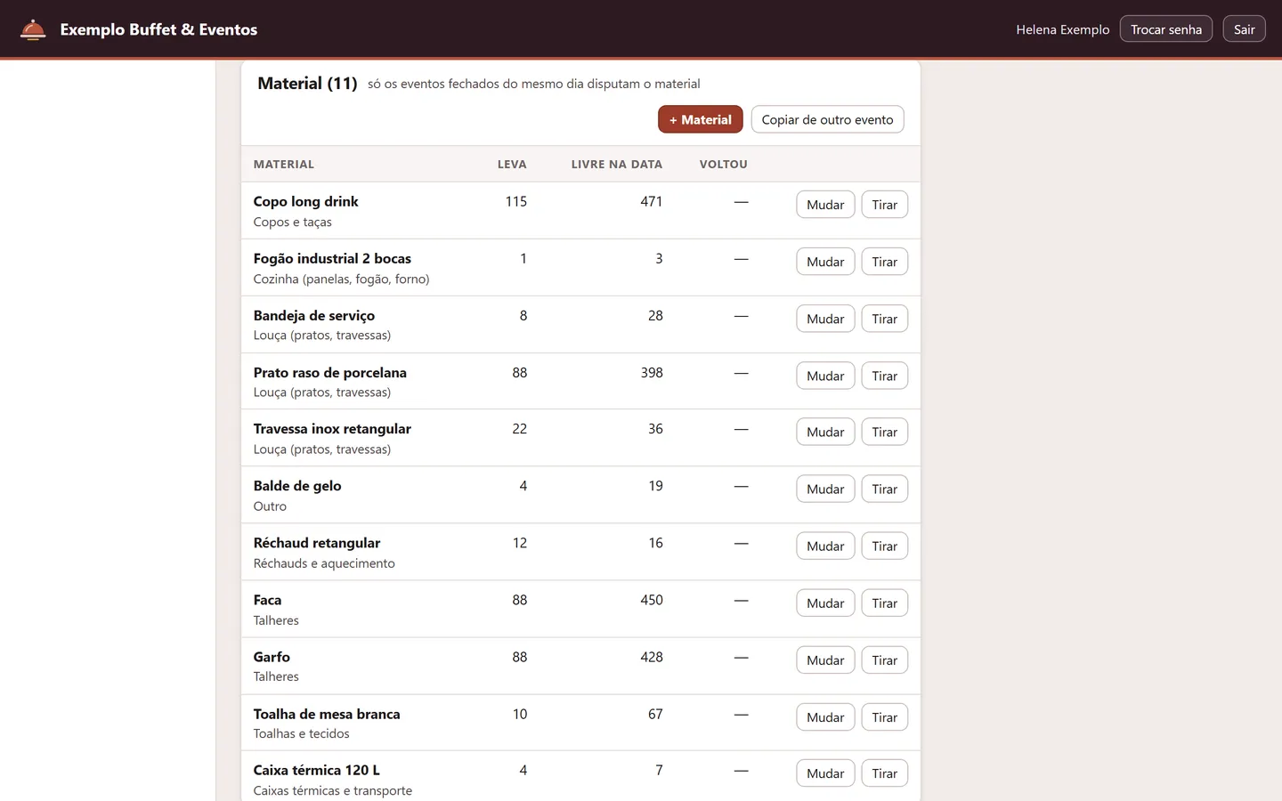
Task: Click Tirar in the Garfo row
Action: pyautogui.click(x=885, y=659)
